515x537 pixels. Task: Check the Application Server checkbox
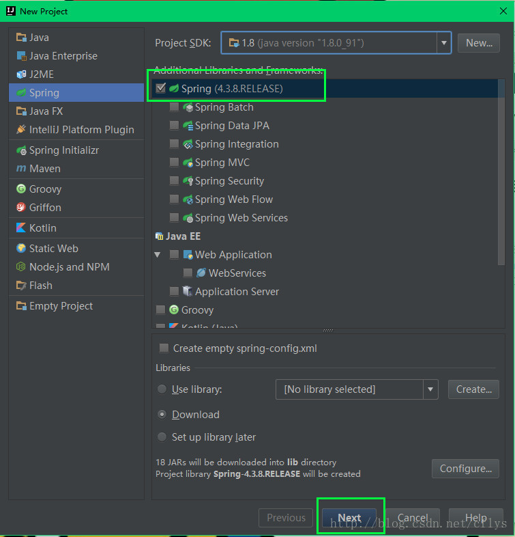175,292
